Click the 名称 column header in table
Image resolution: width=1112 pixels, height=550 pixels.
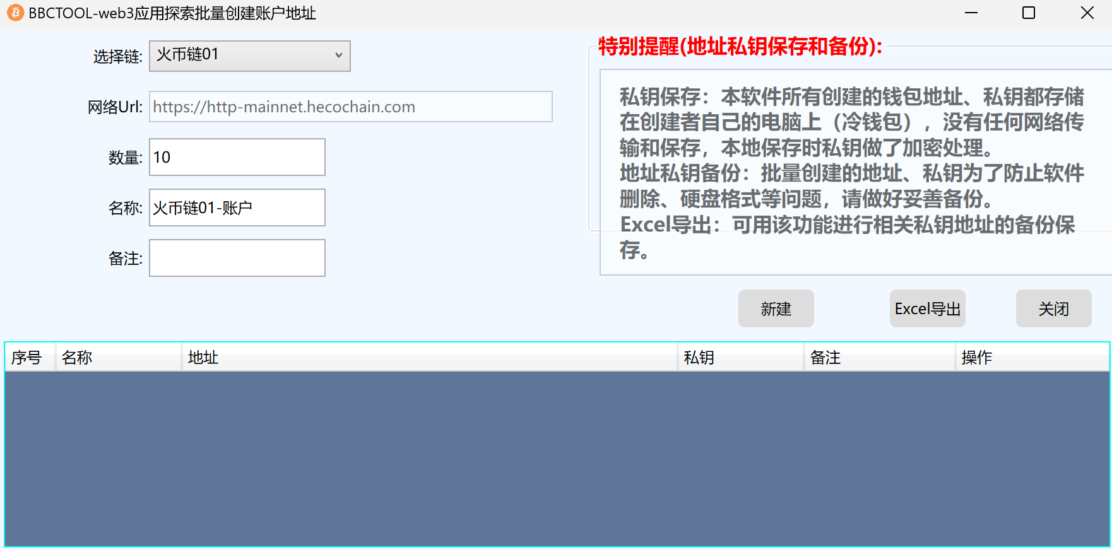click(118, 358)
